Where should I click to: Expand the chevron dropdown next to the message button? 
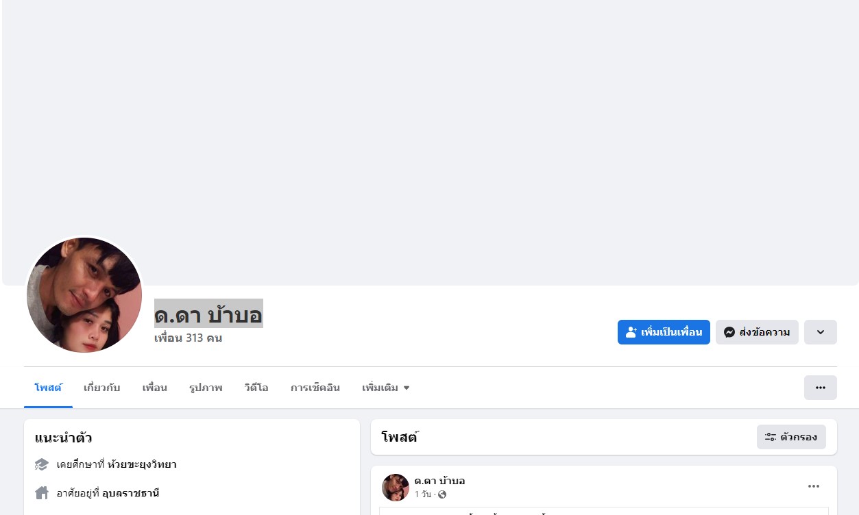pyautogui.click(x=820, y=332)
